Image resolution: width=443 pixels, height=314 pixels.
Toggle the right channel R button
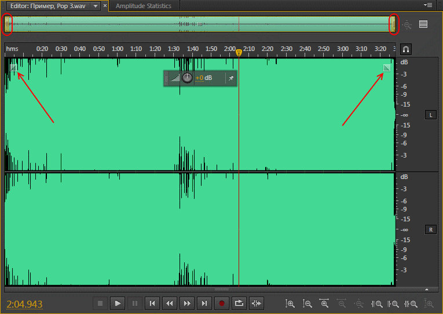click(430, 229)
